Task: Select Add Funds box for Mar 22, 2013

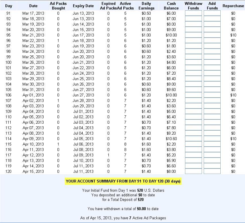Action: [212, 40]
